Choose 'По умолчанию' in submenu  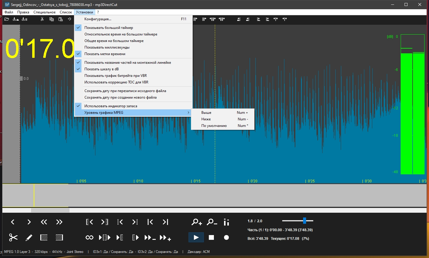coord(214,126)
